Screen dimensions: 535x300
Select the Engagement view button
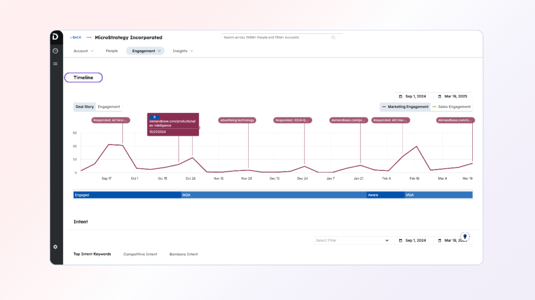(109, 107)
